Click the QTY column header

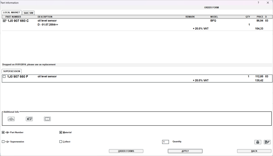(x=248, y=17)
